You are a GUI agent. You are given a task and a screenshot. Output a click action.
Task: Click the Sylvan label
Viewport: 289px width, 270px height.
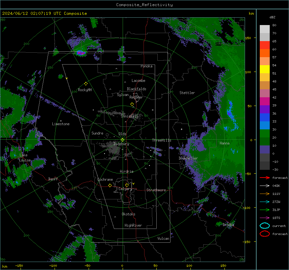point(123,95)
